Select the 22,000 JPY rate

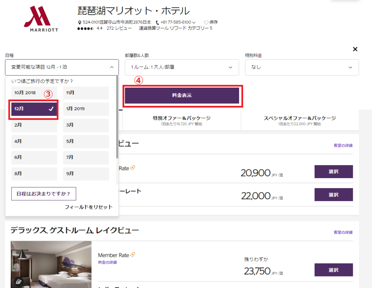[x=333, y=195]
